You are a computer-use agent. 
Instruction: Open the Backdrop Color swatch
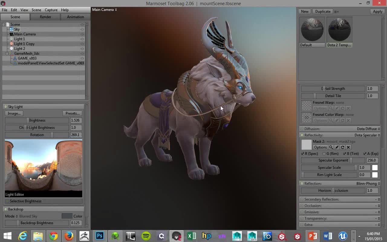point(67,216)
